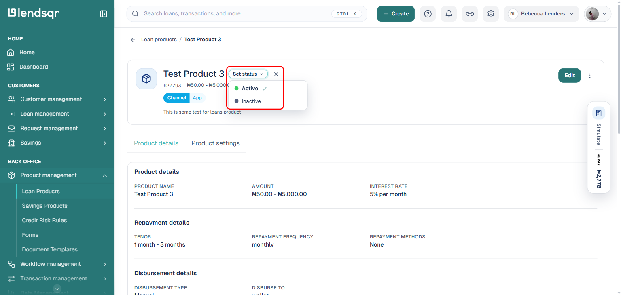Open settings gear icon
Image resolution: width=621 pixels, height=295 pixels.
tap(491, 14)
